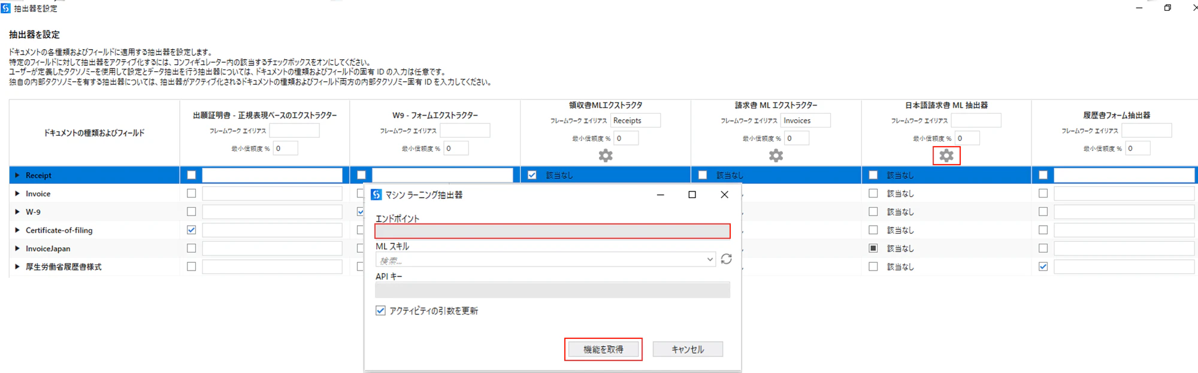Click 最小信頼度 % field under W9 フォームエクストラクター
This screenshot has height=373, width=1198.
coord(456,148)
